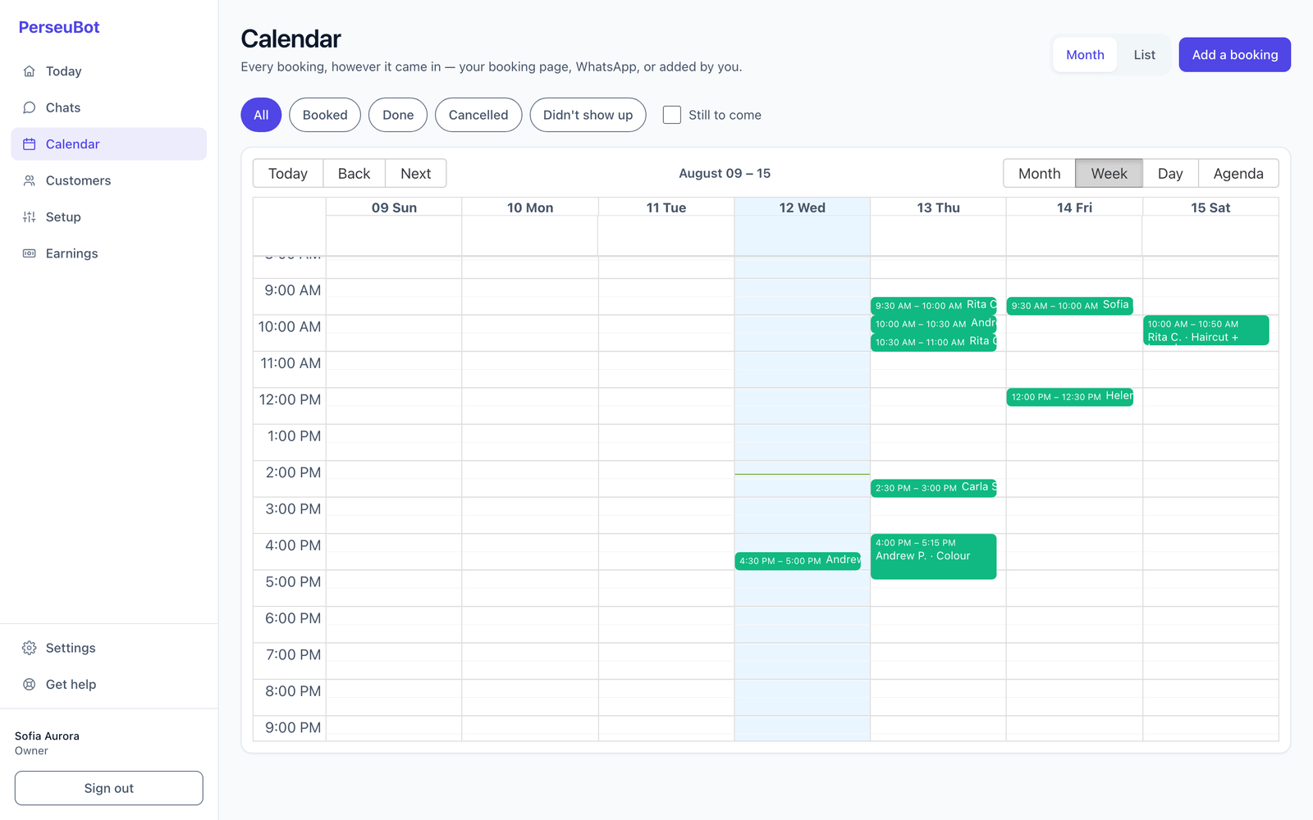Screen dimensions: 1313x820
Task: Click the Calendar icon in sidebar
Action: tap(30, 144)
